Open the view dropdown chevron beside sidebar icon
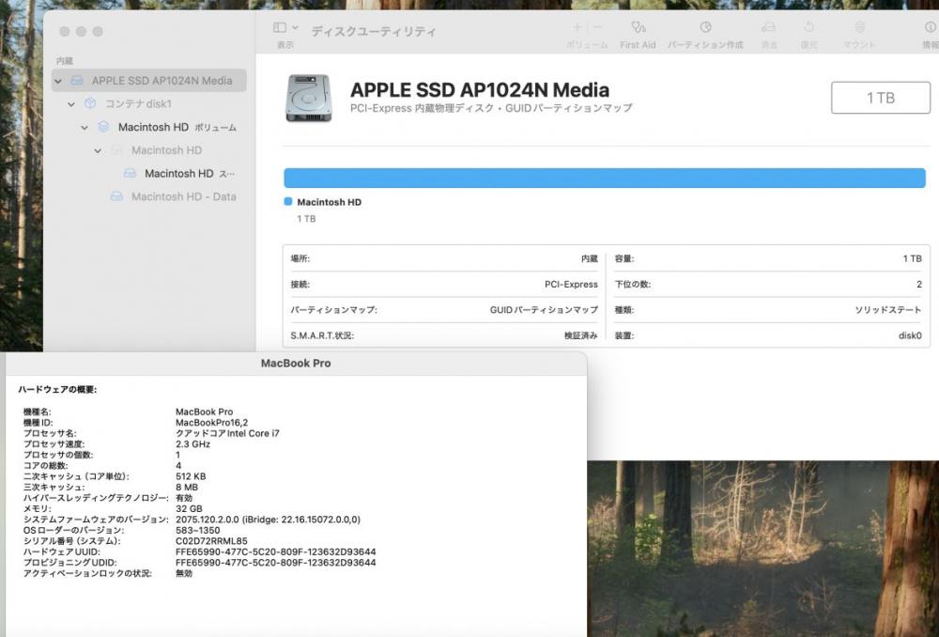Screen dimensions: 939x637 (x=295, y=27)
